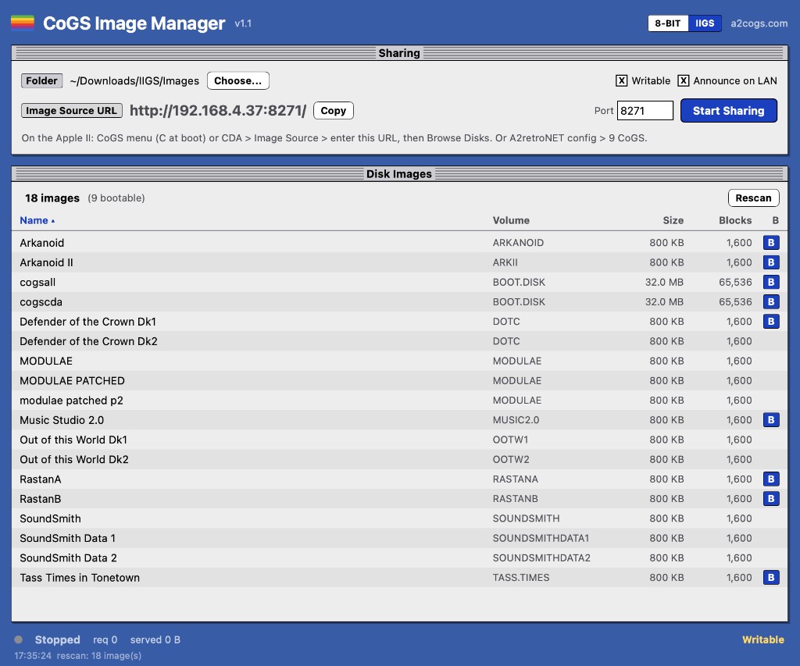
Task: Click the Start Sharing button
Action: tap(729, 111)
